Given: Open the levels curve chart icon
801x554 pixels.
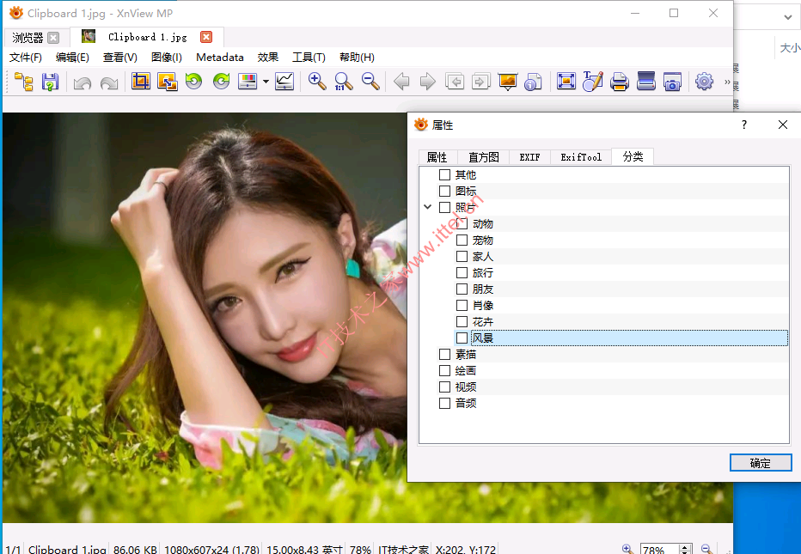Looking at the screenshot, I should click(x=284, y=82).
